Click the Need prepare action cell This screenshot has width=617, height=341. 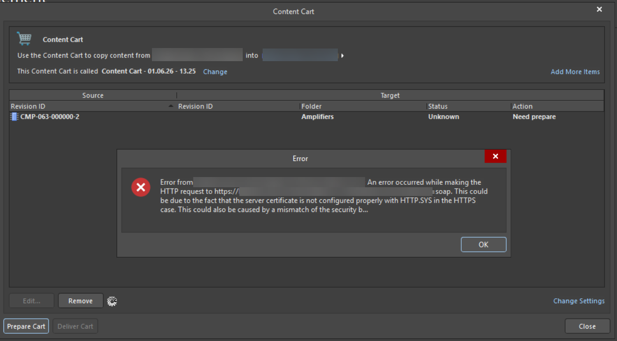(534, 117)
